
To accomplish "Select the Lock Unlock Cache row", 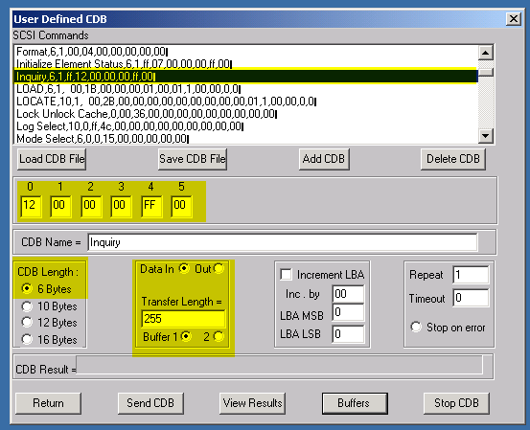I will (245, 114).
